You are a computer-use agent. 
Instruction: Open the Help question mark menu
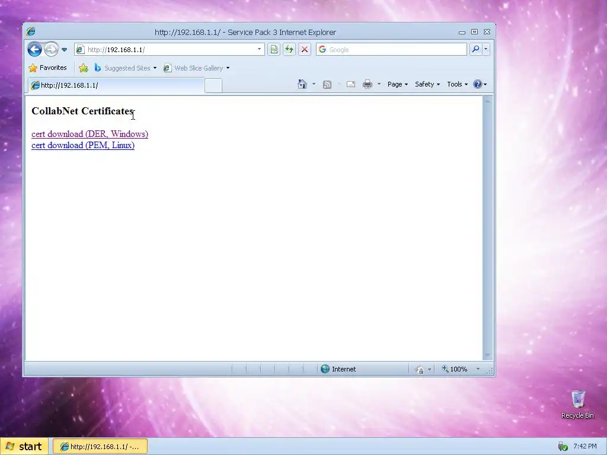click(x=480, y=84)
